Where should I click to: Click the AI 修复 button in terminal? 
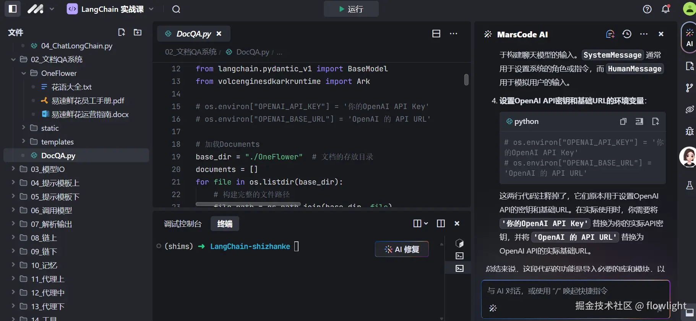pyautogui.click(x=402, y=249)
